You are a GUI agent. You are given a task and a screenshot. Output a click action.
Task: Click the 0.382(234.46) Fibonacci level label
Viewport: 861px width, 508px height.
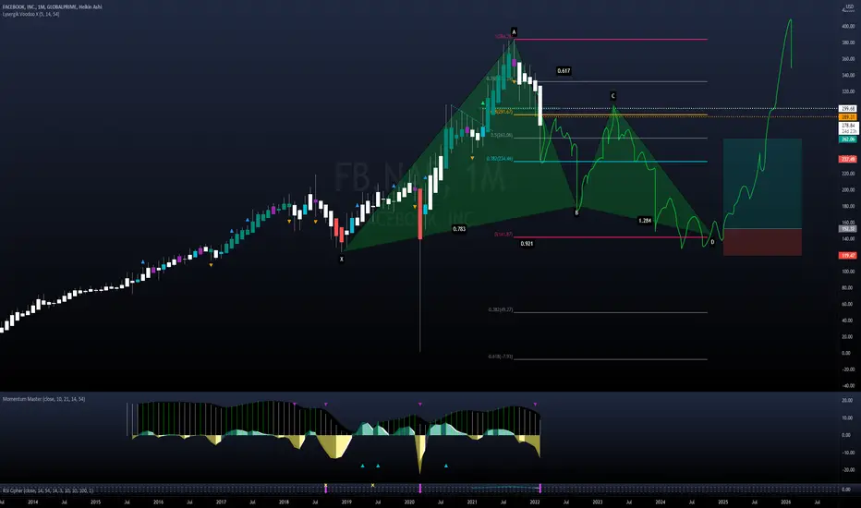(x=500, y=159)
